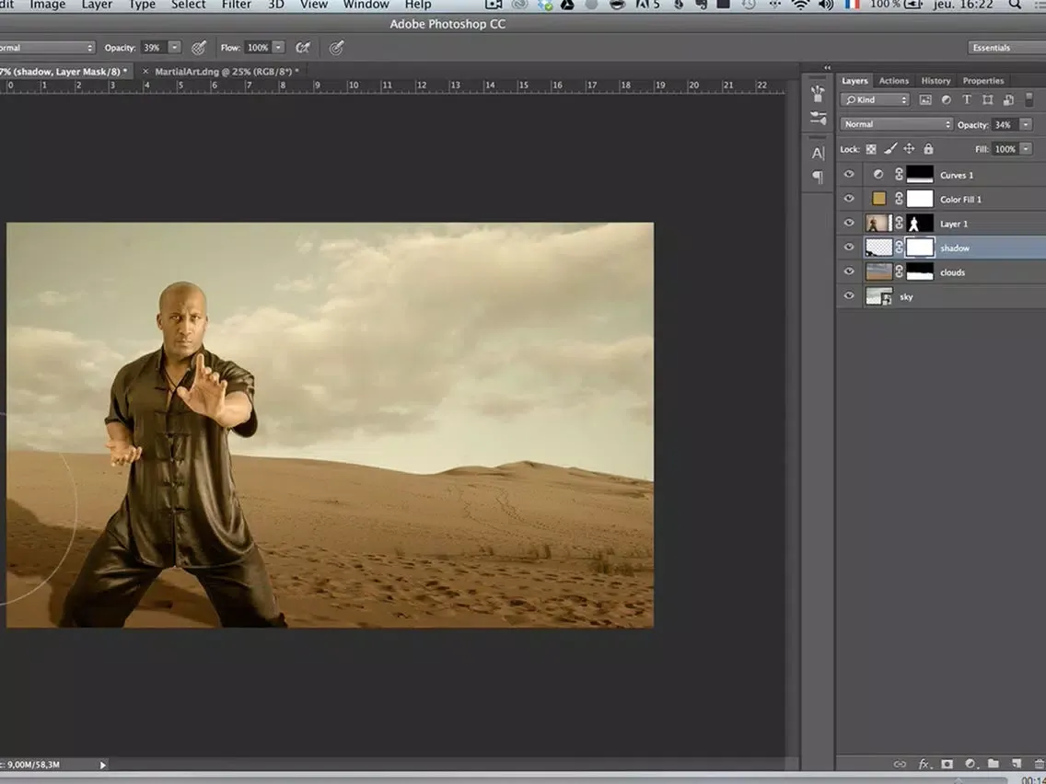The width and height of the screenshot is (1046, 784).
Task: Hide the Color Fill 1 layer
Action: [849, 199]
